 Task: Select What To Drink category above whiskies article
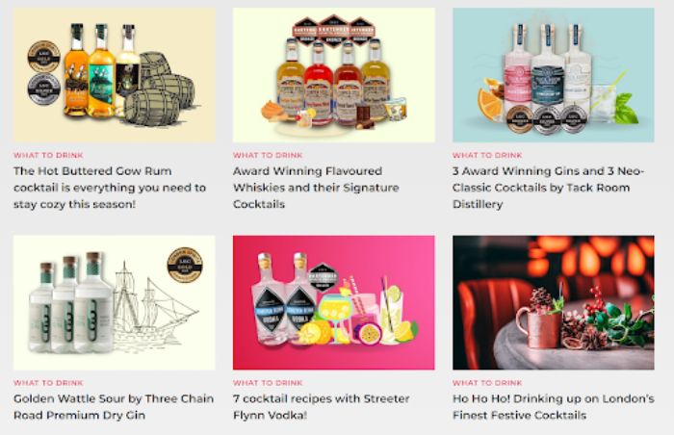[268, 155]
